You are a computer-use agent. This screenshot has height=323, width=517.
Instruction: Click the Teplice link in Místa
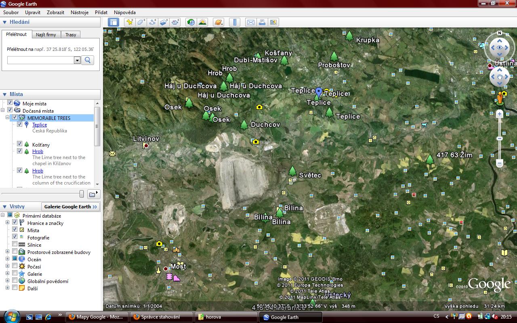40,125
